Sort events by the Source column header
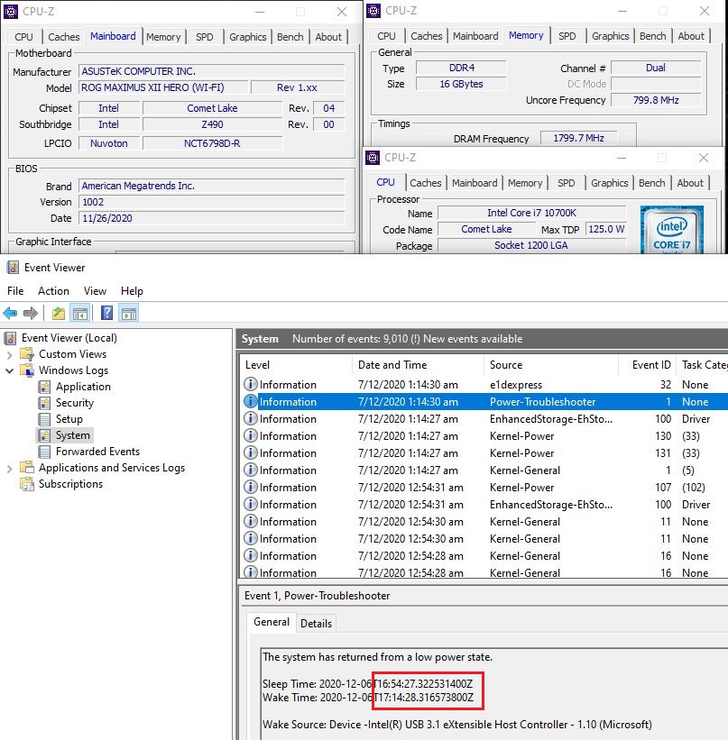 click(551, 365)
